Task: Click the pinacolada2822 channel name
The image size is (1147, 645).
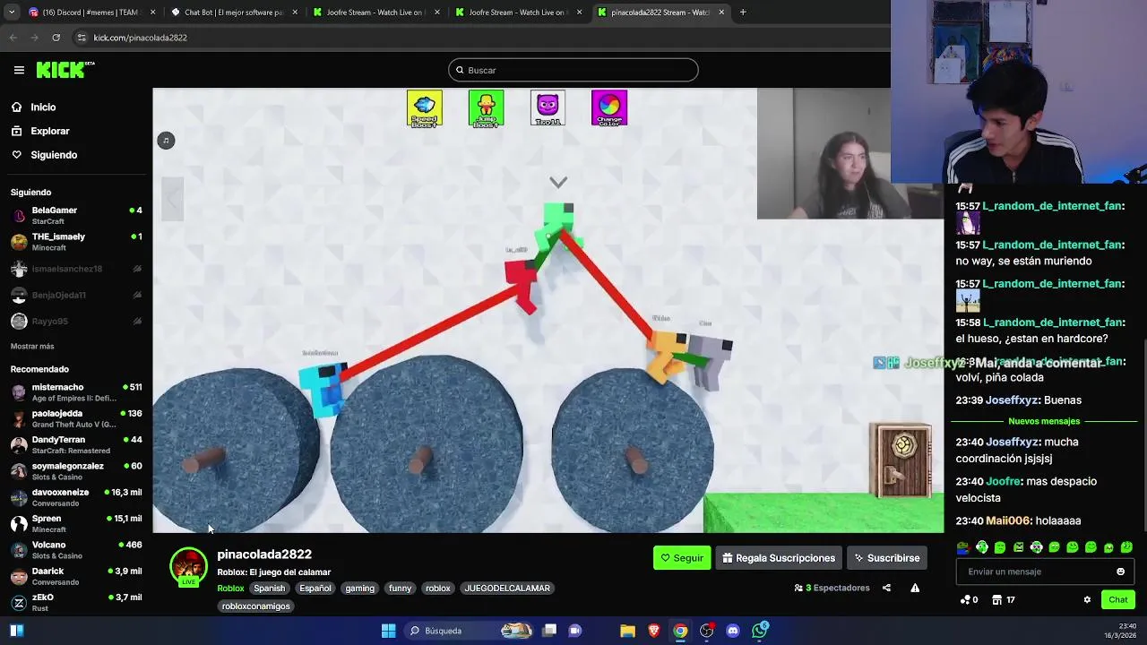Action: pos(264,555)
